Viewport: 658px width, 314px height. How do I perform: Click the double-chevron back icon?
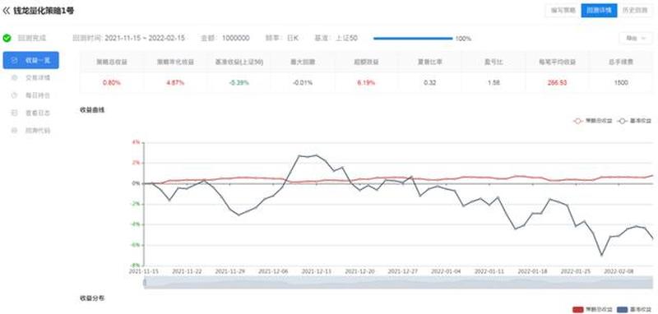6,11
